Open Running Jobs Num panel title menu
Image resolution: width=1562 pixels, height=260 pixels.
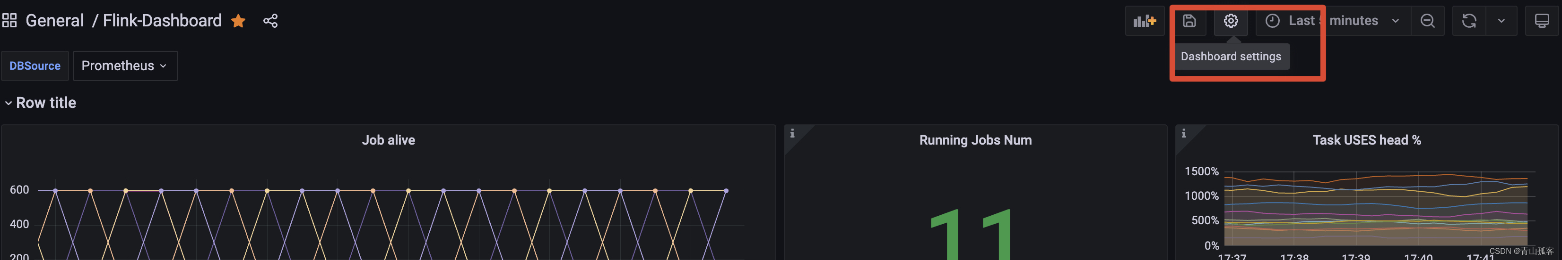click(x=975, y=140)
